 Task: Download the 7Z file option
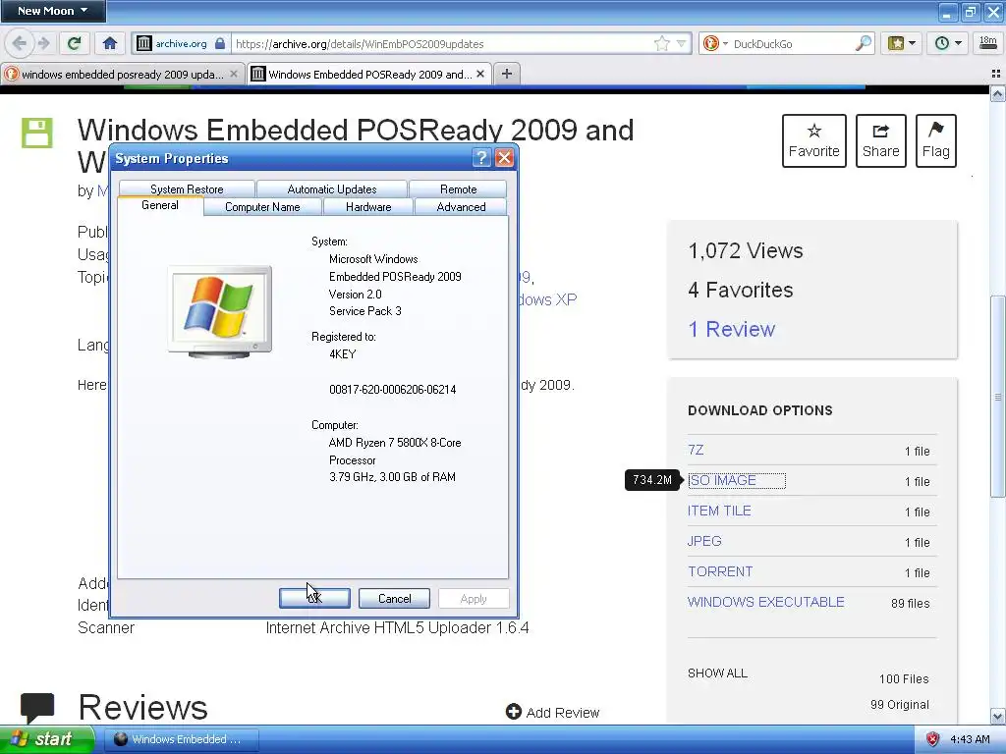point(696,450)
